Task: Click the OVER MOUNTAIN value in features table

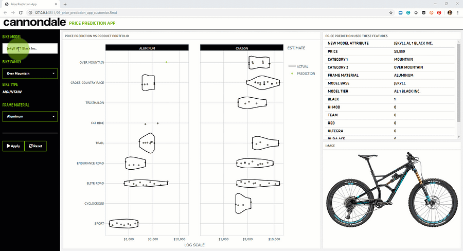Action: tap(408, 67)
